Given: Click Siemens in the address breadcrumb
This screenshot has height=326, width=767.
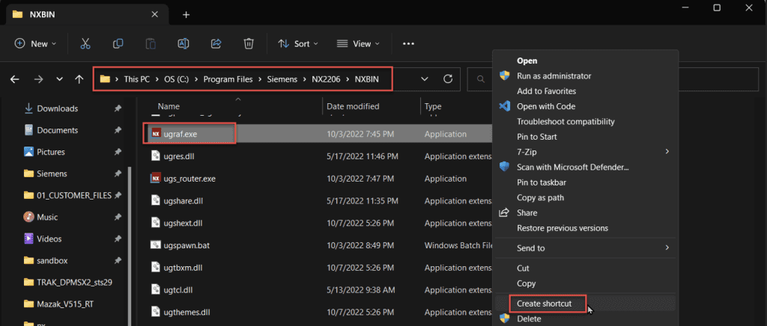Looking at the screenshot, I should coord(282,79).
